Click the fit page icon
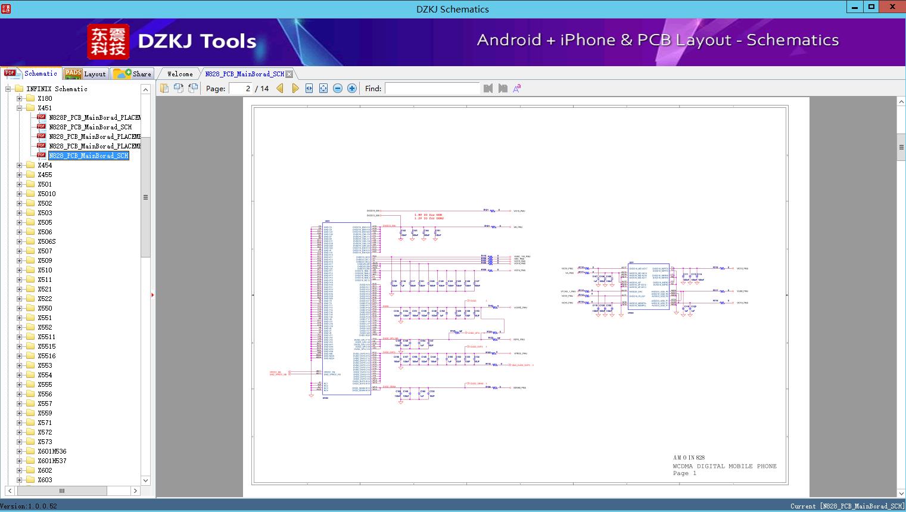Image resolution: width=906 pixels, height=512 pixels. pos(323,88)
